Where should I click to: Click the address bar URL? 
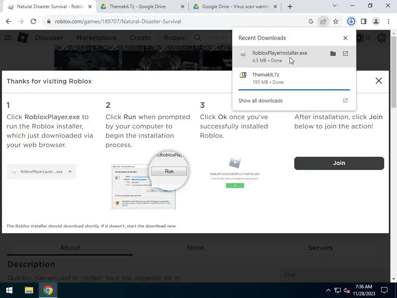pos(118,22)
